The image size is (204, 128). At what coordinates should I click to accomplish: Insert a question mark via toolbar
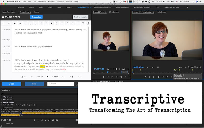(41, 23)
